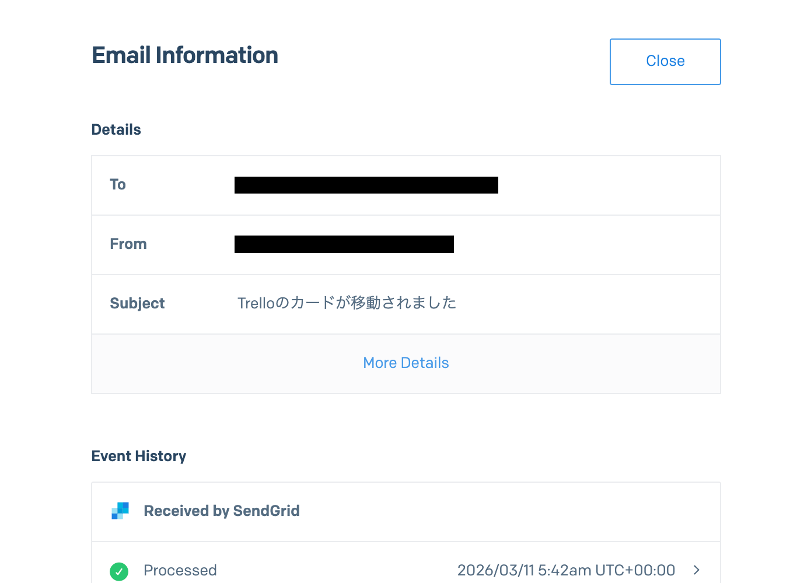Click the From field label
The height and width of the screenshot is (583, 790).
point(128,244)
